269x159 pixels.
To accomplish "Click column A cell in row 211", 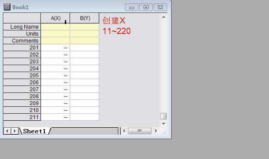I will (55, 117).
